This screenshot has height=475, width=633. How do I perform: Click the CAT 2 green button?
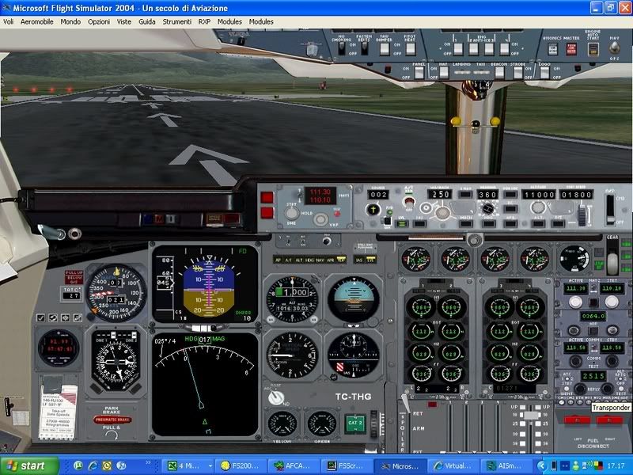coord(355,423)
